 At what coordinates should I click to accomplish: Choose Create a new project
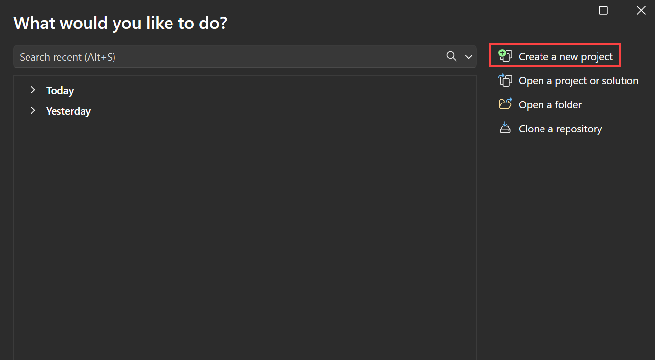coord(566,56)
